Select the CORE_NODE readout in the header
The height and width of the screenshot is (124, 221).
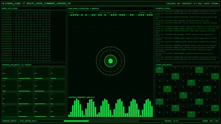coord(173,3)
